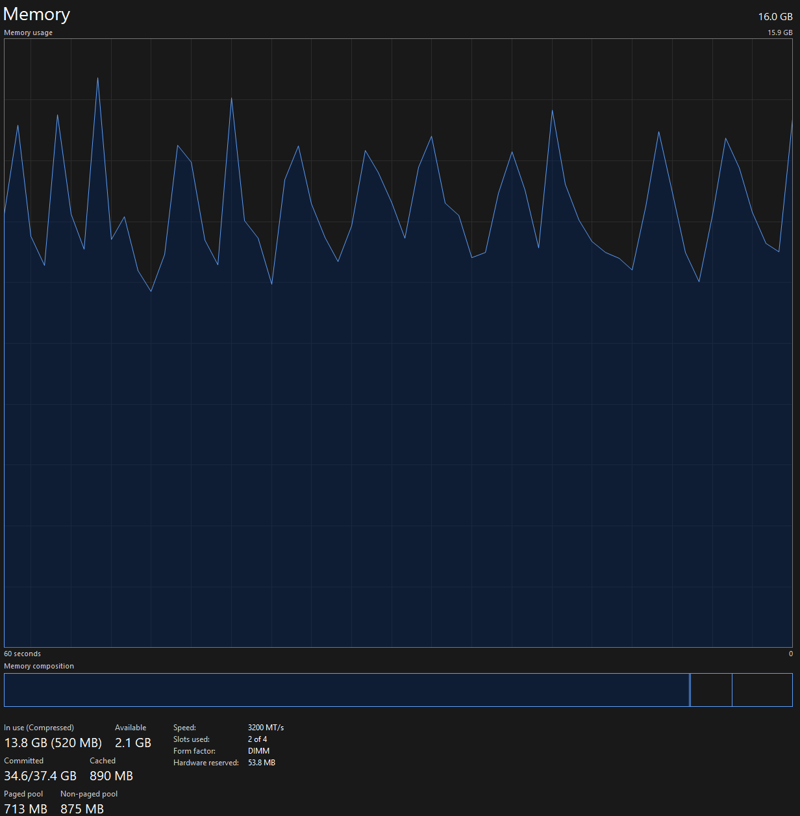Click the 60 seconds time axis label

click(22, 654)
